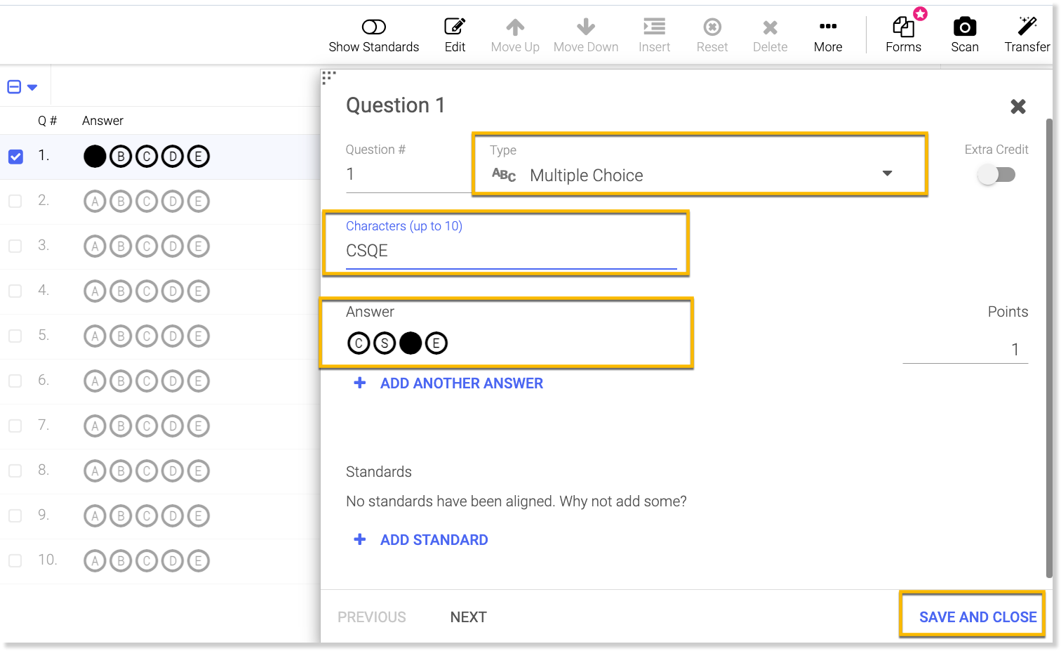Click the Edit pencil icon
This screenshot has height=651, width=1061.
click(x=455, y=27)
